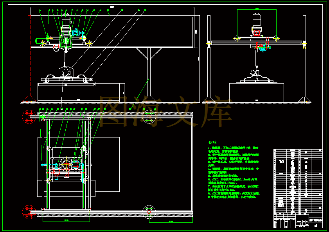329x232 pixels.
Task: Click the right upright post of the side view
Action: point(304,57)
